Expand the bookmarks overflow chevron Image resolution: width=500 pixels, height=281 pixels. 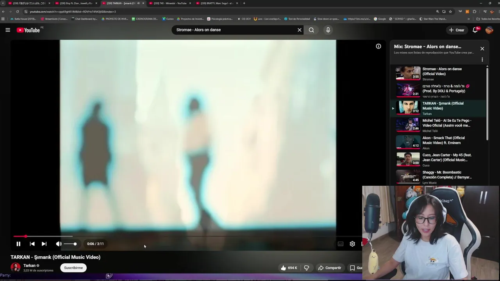click(469, 19)
